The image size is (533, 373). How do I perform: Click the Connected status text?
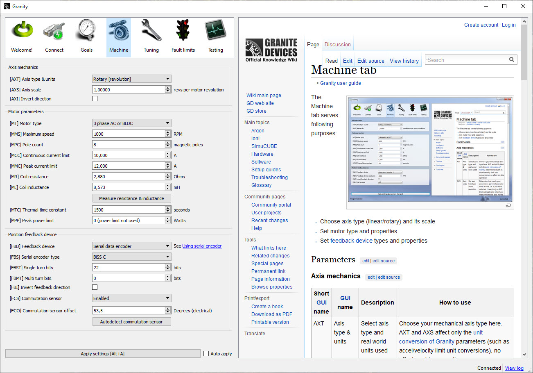(x=489, y=368)
